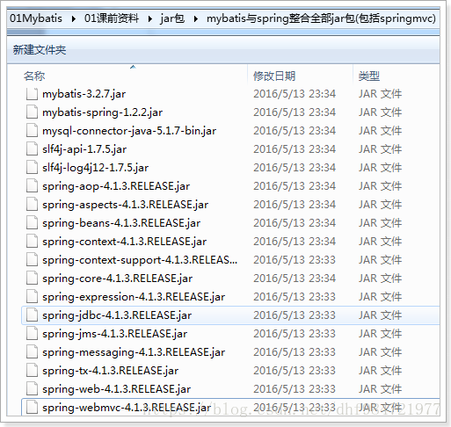Sort by 名称 column header
This screenshot has width=451, height=427.
click(34, 76)
